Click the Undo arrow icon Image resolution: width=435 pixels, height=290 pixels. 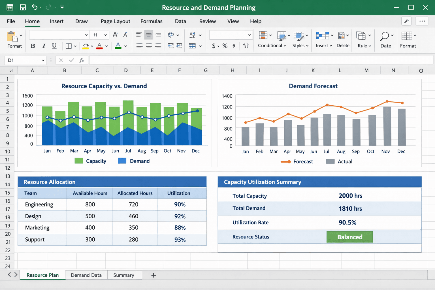[35, 7]
